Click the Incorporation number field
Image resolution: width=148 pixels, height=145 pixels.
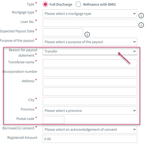[x=90, y=73]
